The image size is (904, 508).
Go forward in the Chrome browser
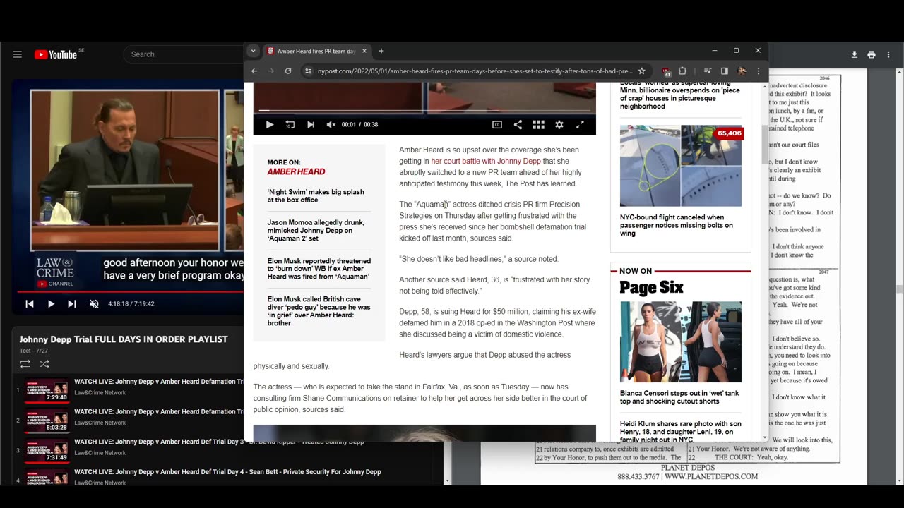pos(271,71)
